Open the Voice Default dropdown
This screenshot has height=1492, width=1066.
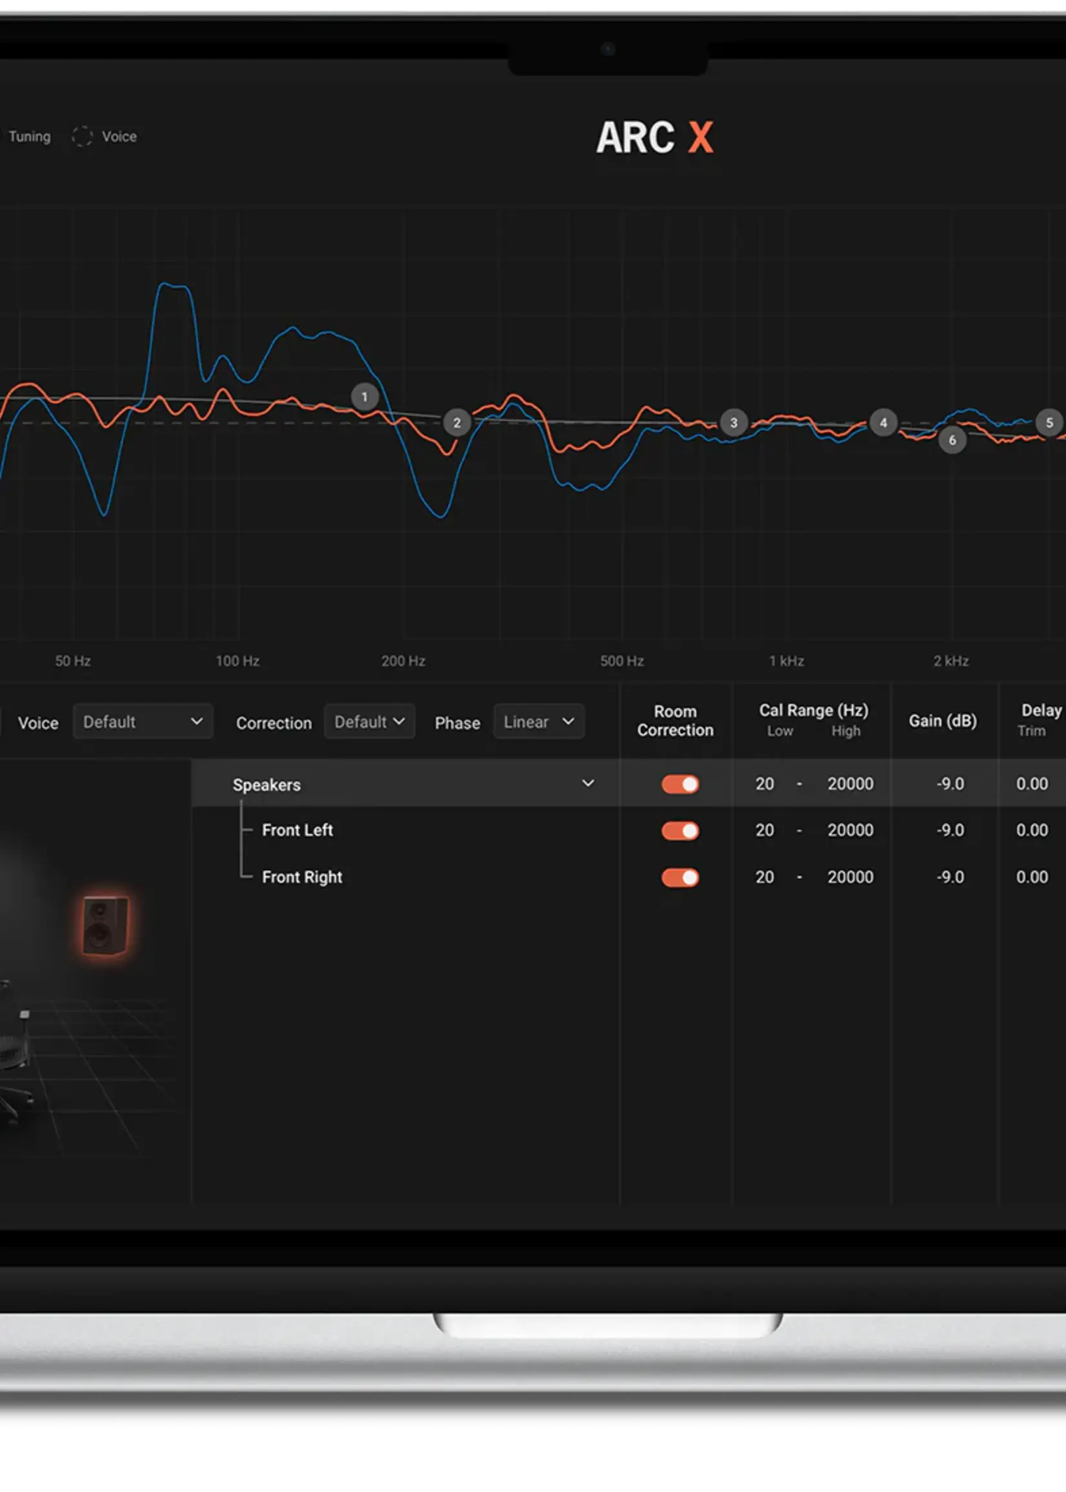[143, 721]
